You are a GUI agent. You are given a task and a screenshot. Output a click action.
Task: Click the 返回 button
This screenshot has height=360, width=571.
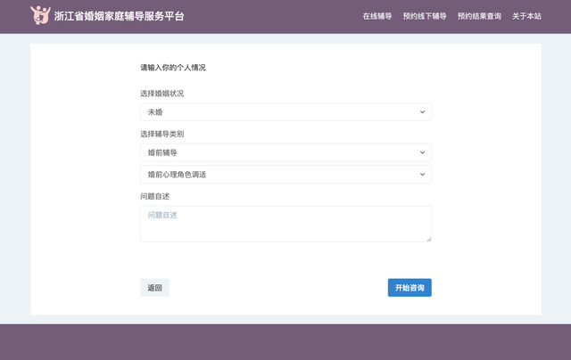click(154, 288)
